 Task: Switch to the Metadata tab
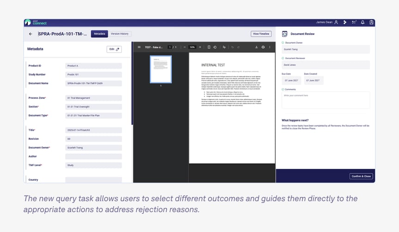coord(99,34)
